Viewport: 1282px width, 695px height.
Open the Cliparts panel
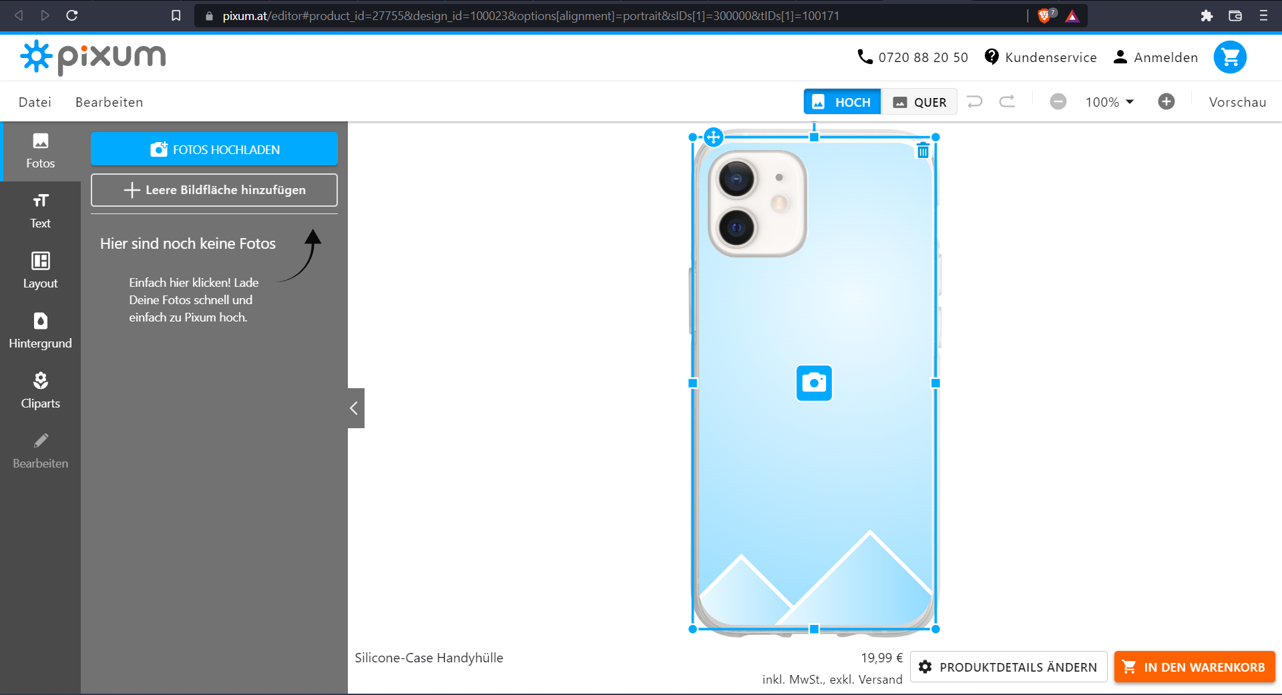40,391
